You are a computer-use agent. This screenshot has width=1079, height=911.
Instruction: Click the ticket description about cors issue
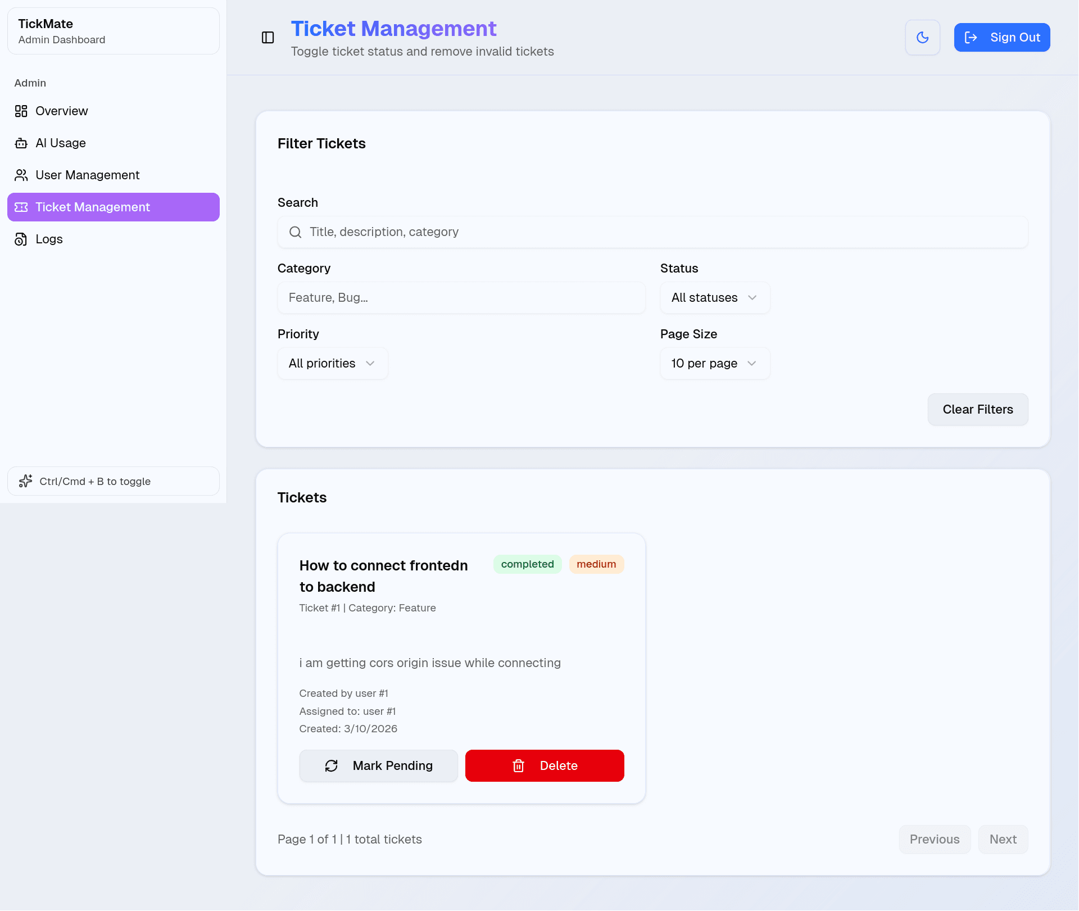click(430, 663)
